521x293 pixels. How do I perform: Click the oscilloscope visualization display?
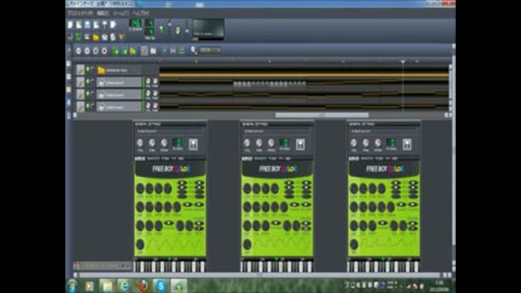point(208,29)
